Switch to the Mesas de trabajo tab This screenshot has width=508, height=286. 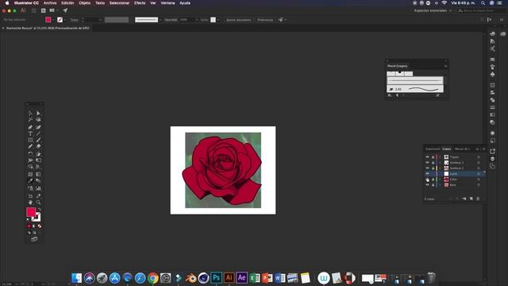point(462,149)
